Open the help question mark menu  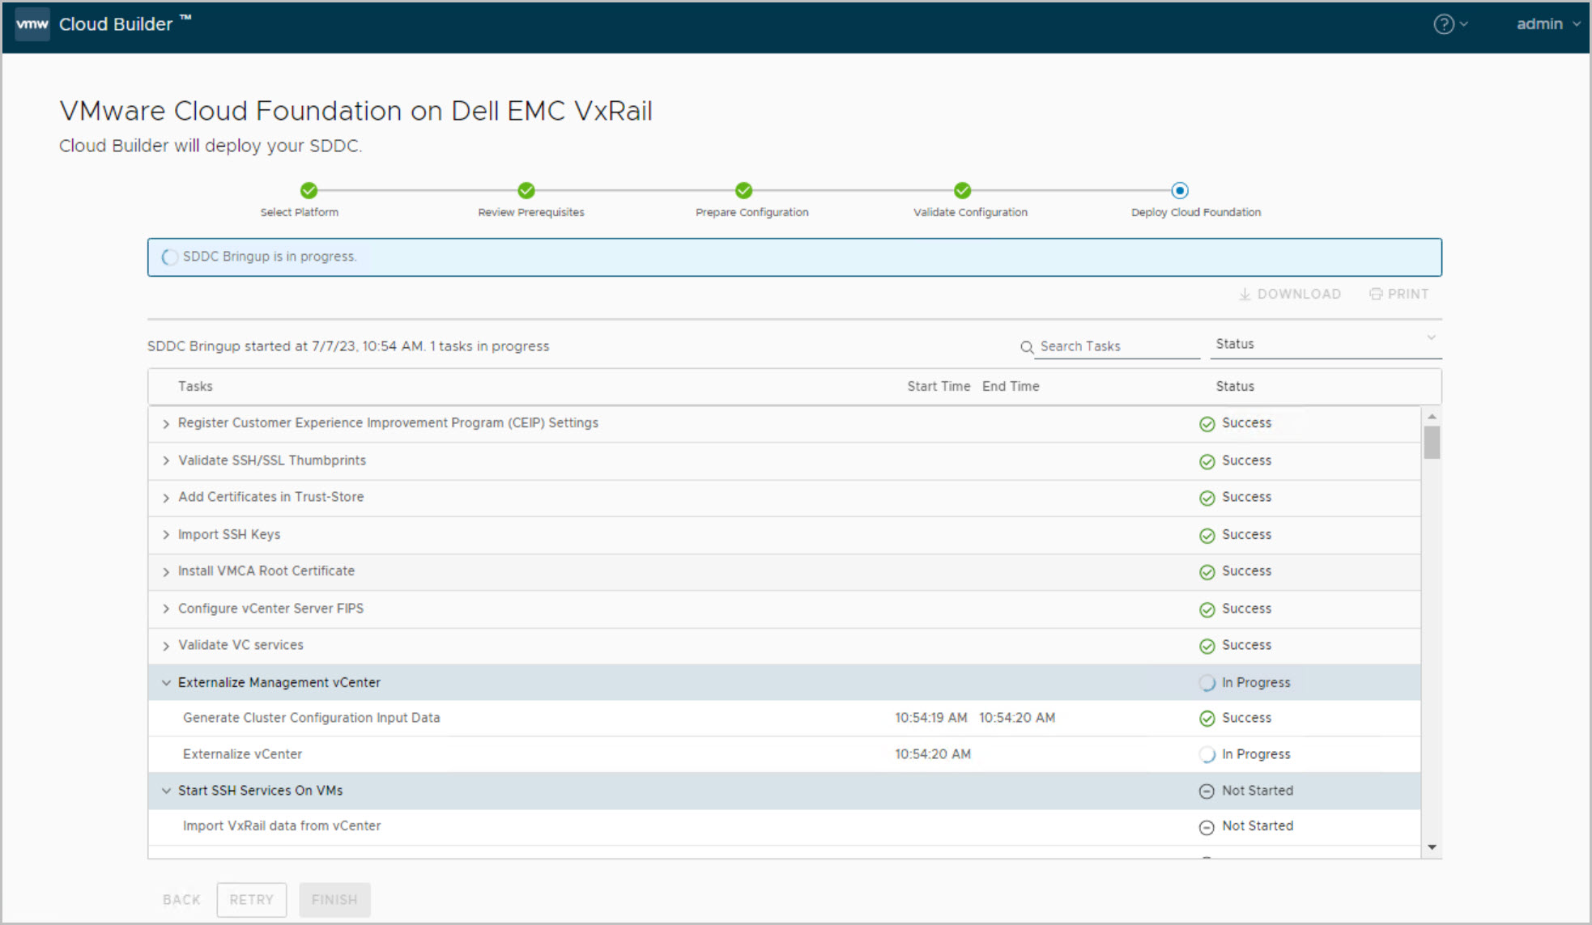click(x=1443, y=24)
